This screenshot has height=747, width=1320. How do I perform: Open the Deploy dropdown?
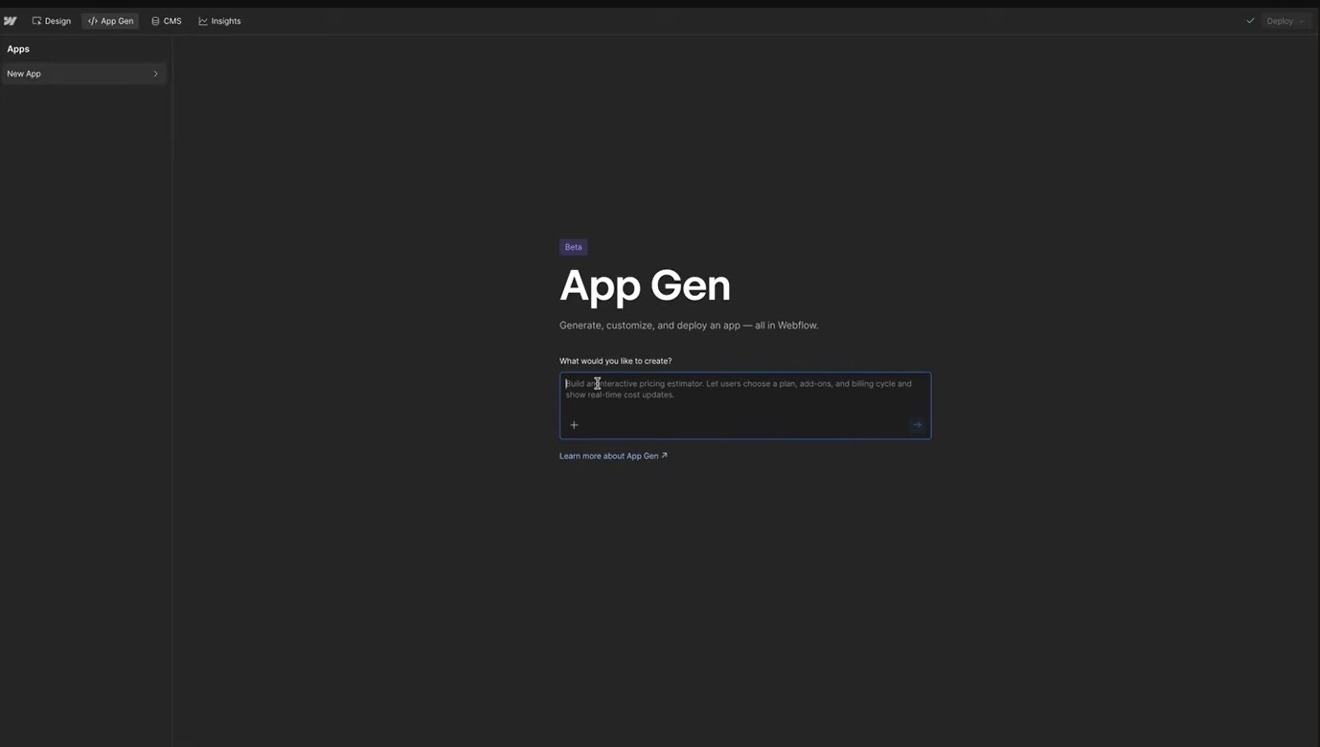tap(1286, 21)
